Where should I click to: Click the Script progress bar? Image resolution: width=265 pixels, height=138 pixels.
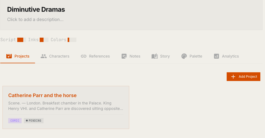point(21,40)
